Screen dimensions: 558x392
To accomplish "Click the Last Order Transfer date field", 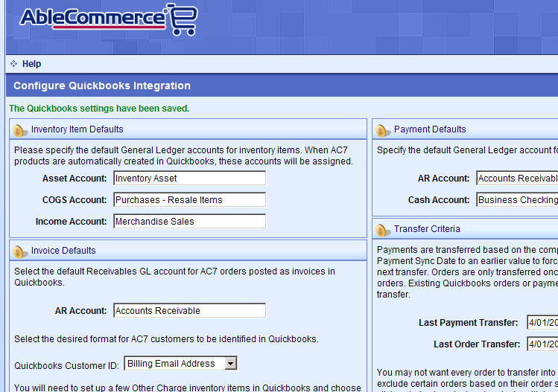I will 542,344.
